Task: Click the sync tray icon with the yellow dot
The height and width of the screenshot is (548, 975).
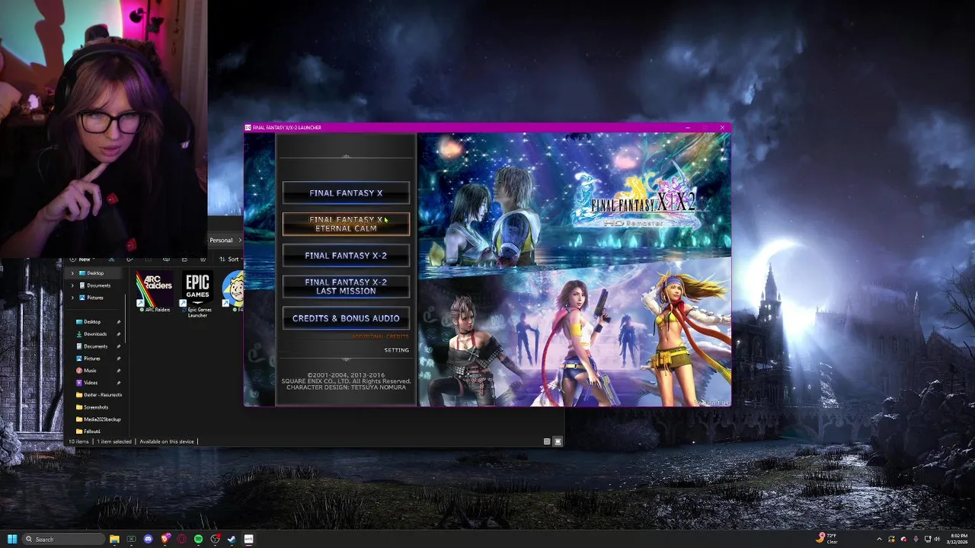Action: pyautogui.click(x=892, y=539)
